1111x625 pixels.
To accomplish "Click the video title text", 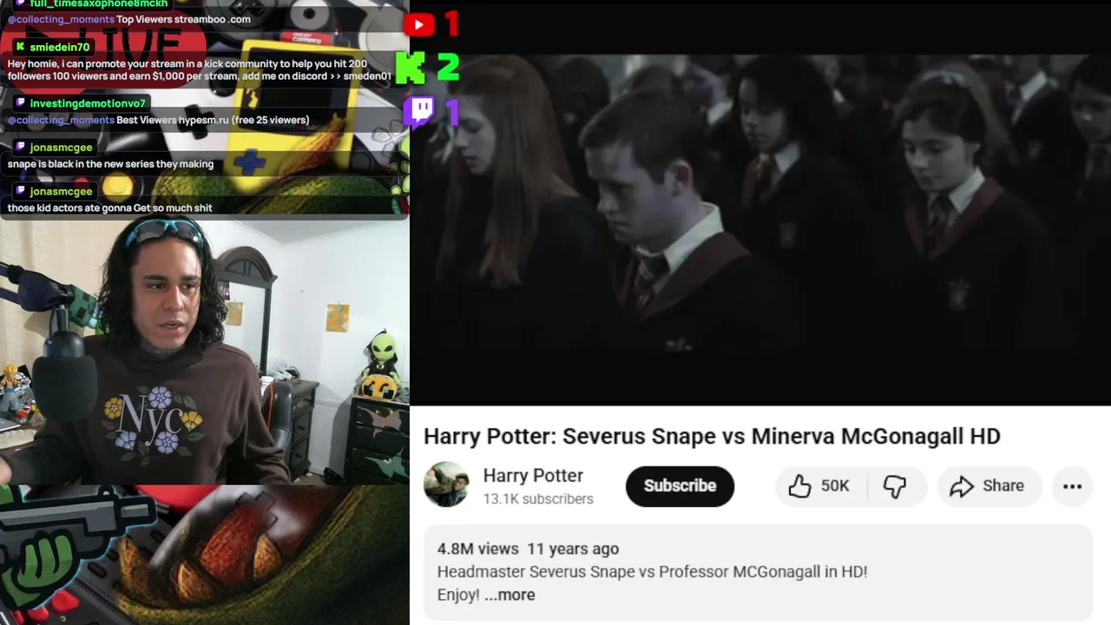I will (712, 436).
